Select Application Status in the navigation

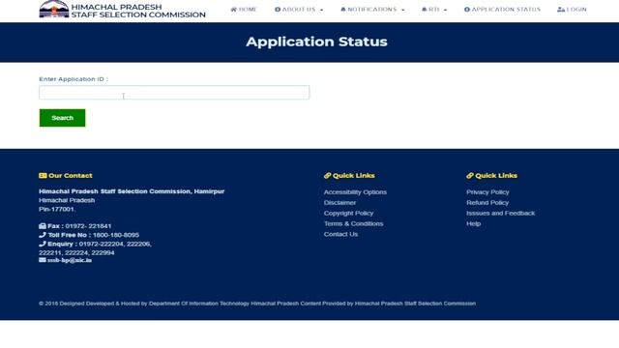click(x=502, y=9)
